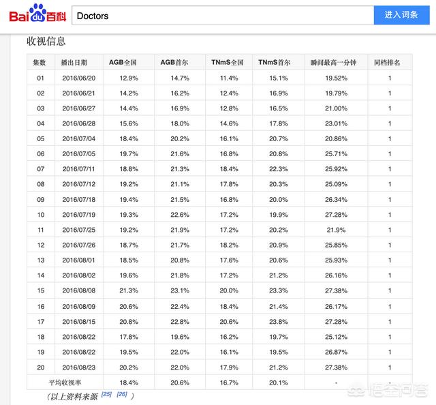Click the date cell 2016/06/27

[79, 108]
